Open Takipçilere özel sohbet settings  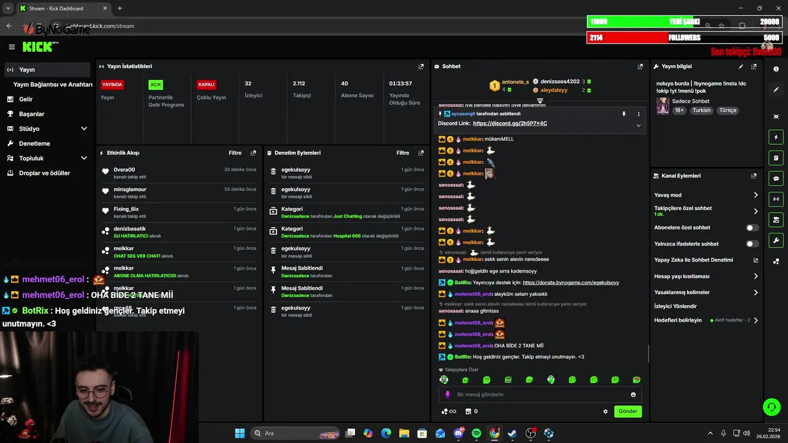pos(706,211)
